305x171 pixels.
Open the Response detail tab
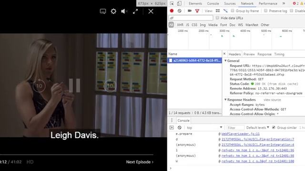point(264,54)
